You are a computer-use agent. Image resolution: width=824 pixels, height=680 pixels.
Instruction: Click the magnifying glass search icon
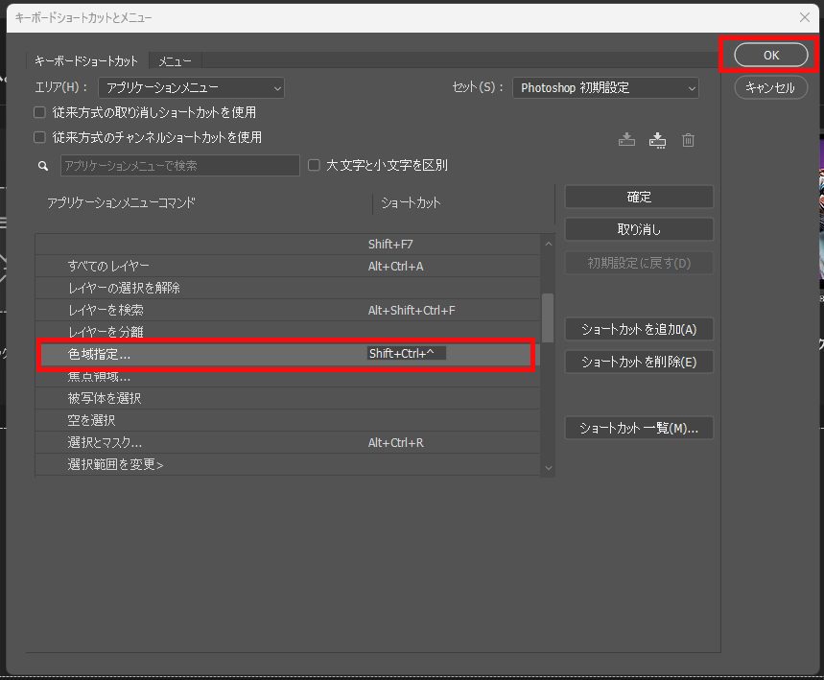click(43, 166)
